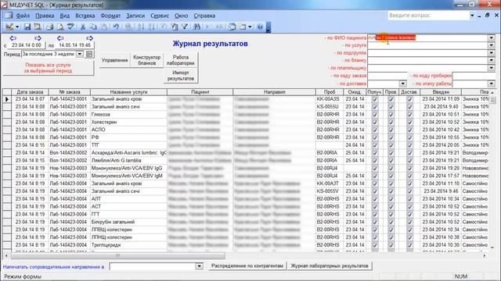
Task: Toggle Пров checkbox in Білірубін загальний row
Action: pyautogui.click(x=391, y=222)
